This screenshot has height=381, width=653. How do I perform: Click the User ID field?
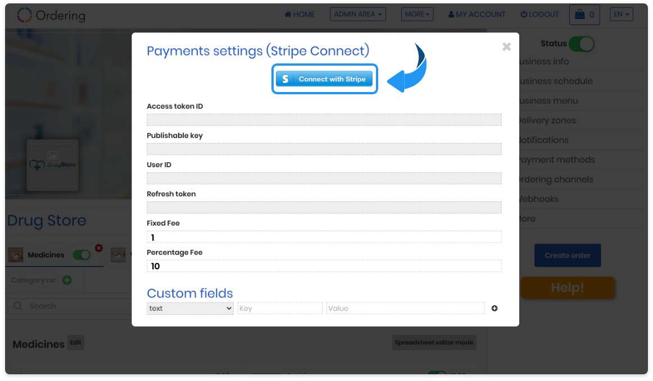324,178
